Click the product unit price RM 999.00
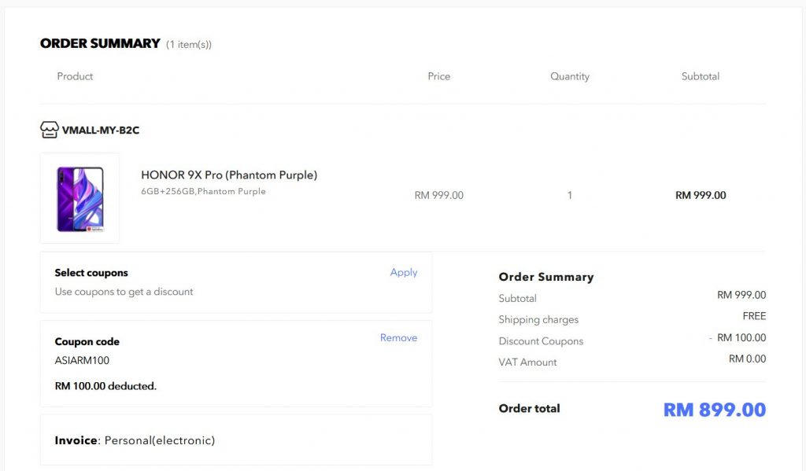The width and height of the screenshot is (806, 471). tap(439, 195)
